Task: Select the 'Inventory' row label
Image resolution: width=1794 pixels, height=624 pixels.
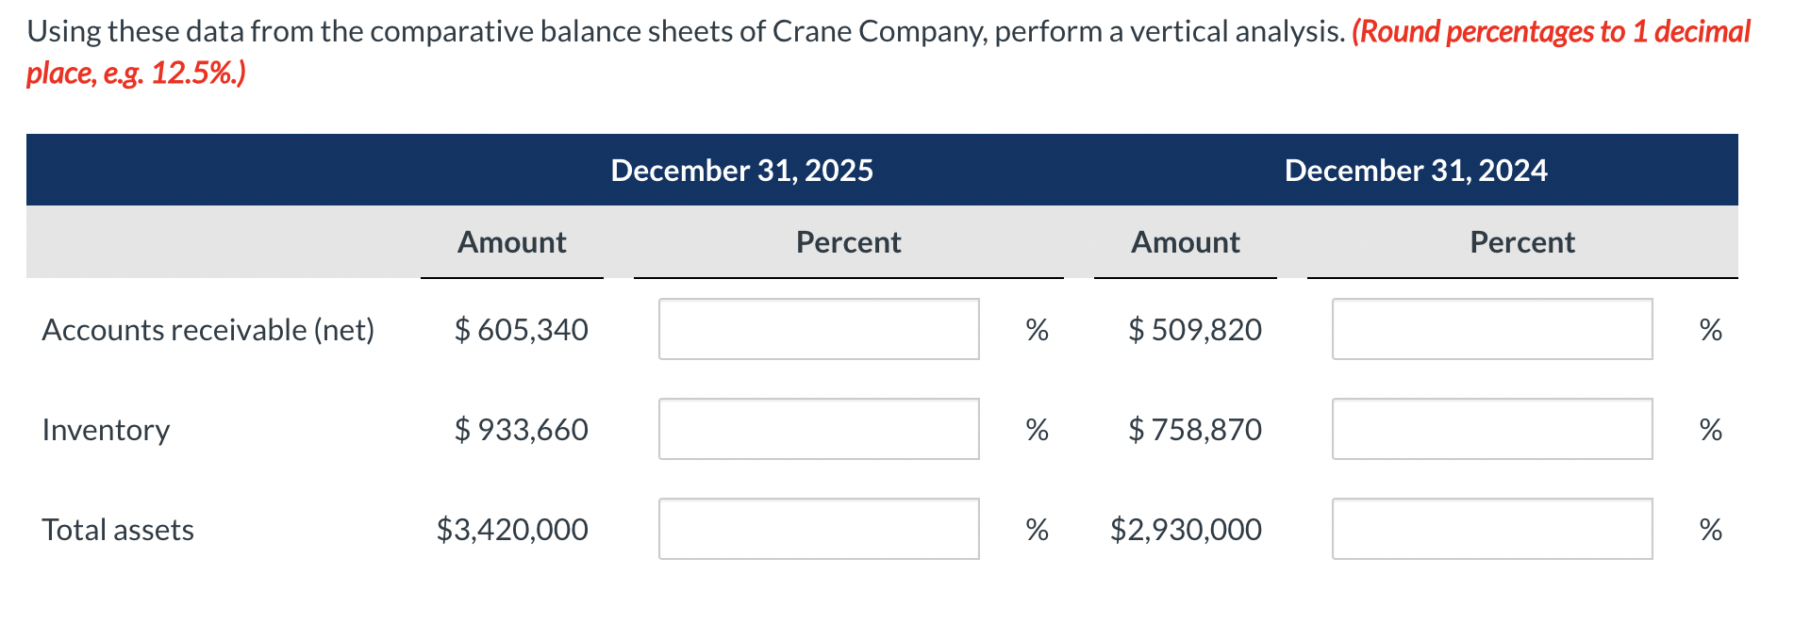Action: (106, 430)
